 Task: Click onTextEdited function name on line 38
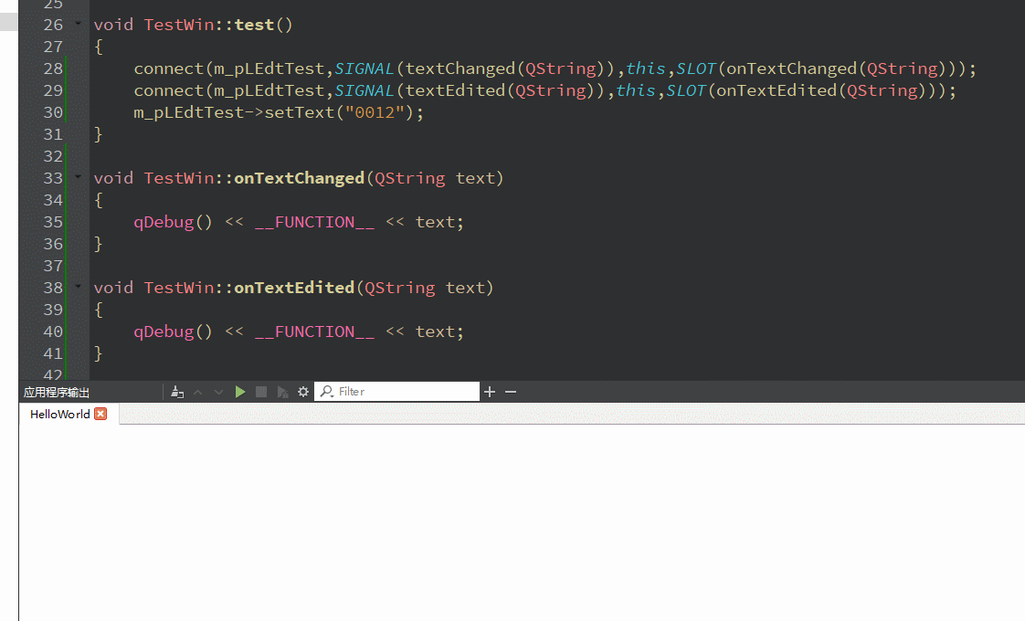(294, 288)
